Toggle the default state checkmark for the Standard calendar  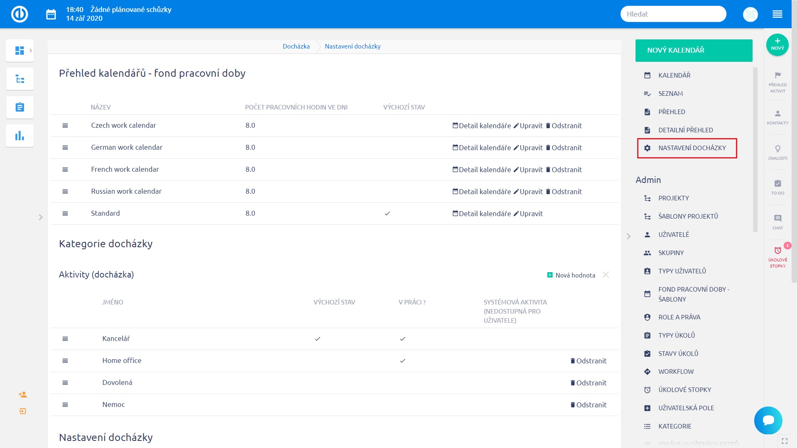(387, 214)
